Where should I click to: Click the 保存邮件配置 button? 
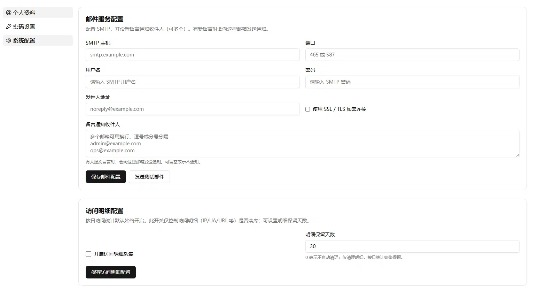pos(106,177)
